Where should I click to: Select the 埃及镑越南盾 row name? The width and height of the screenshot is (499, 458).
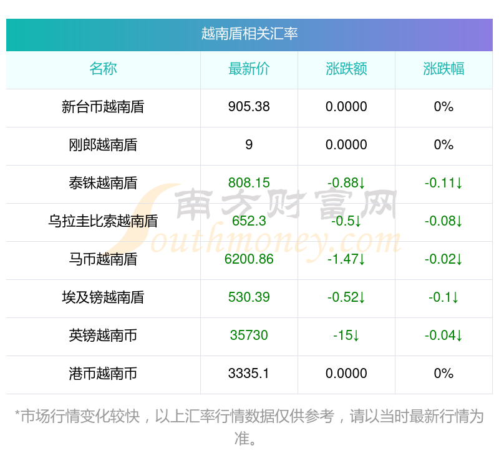pos(103,297)
